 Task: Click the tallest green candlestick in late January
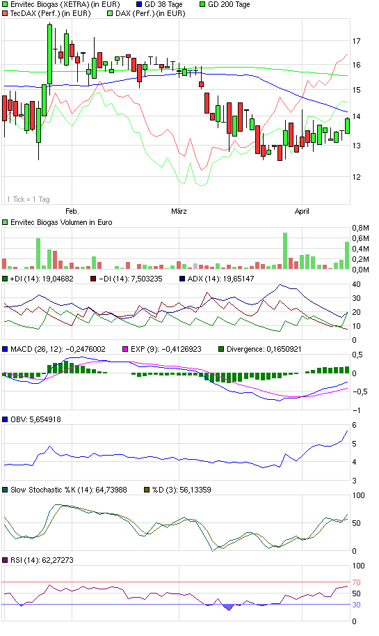coord(49,54)
